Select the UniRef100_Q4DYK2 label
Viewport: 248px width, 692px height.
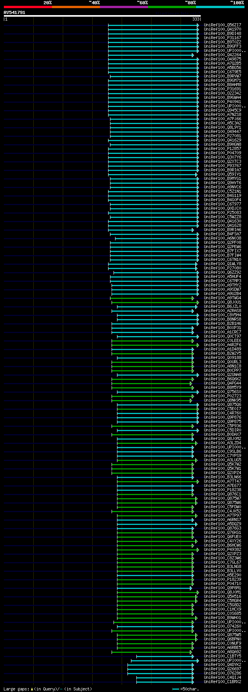click(x=222, y=664)
